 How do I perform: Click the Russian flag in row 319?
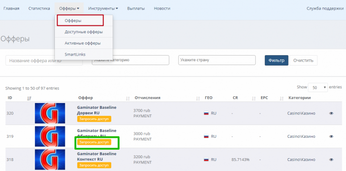(206, 136)
